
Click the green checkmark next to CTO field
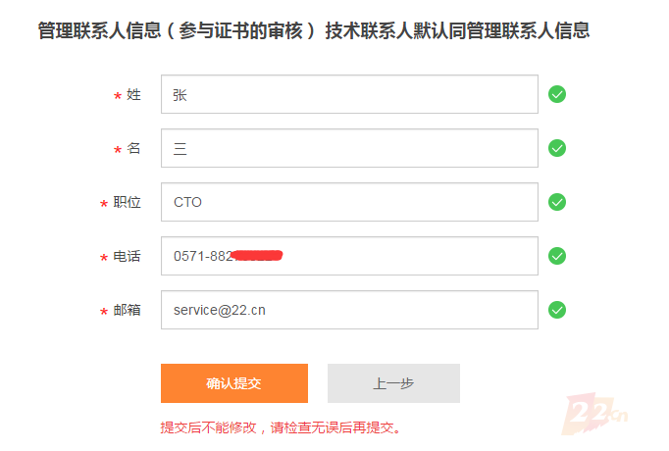coord(557,202)
